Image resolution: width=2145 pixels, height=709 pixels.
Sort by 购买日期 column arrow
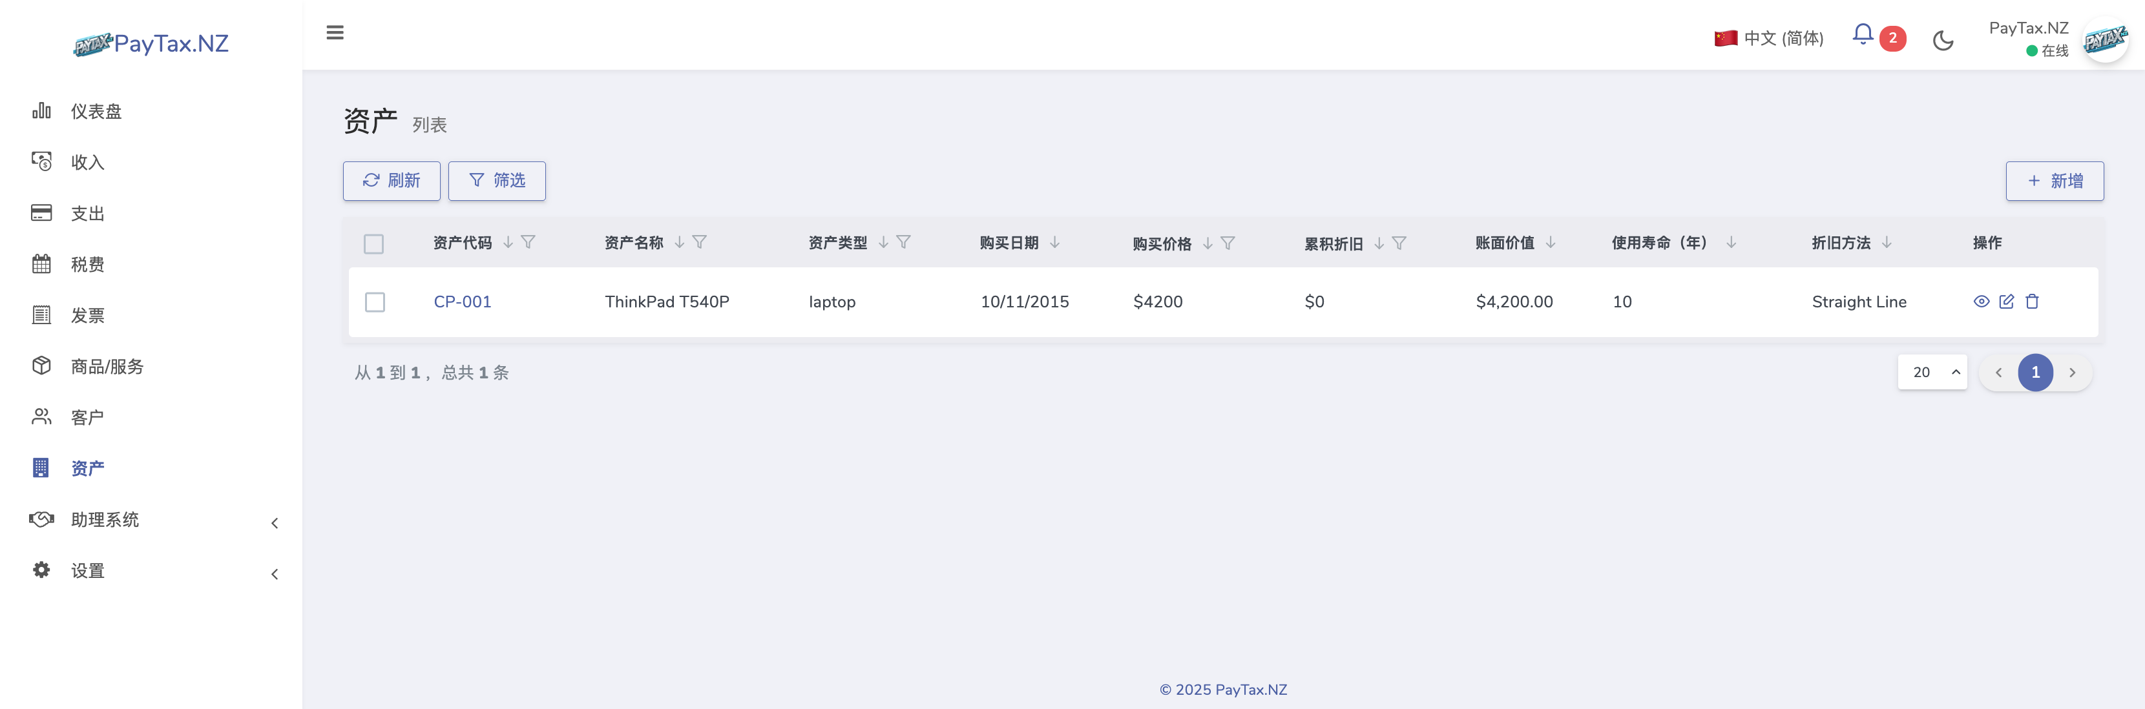[x=1055, y=242]
